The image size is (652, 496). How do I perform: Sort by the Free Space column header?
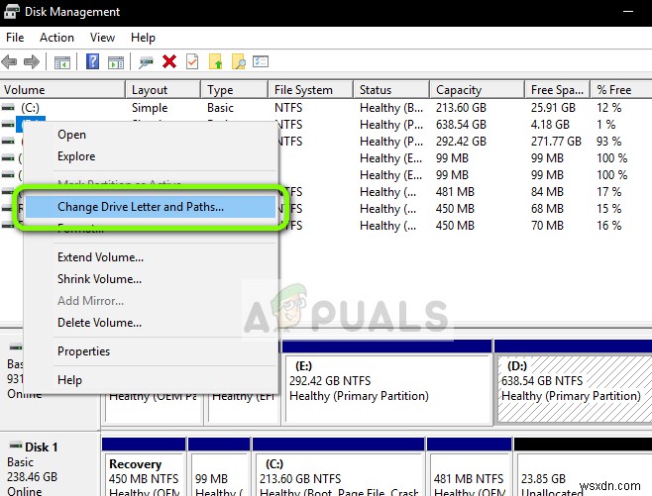tap(557, 90)
